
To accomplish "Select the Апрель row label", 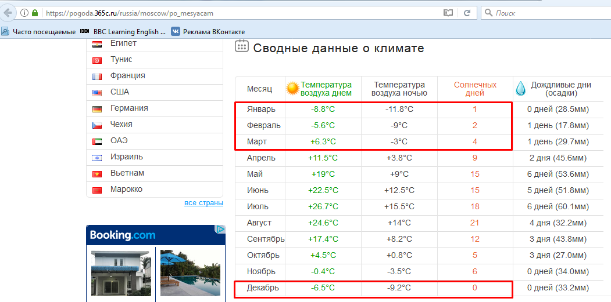I will (261, 158).
